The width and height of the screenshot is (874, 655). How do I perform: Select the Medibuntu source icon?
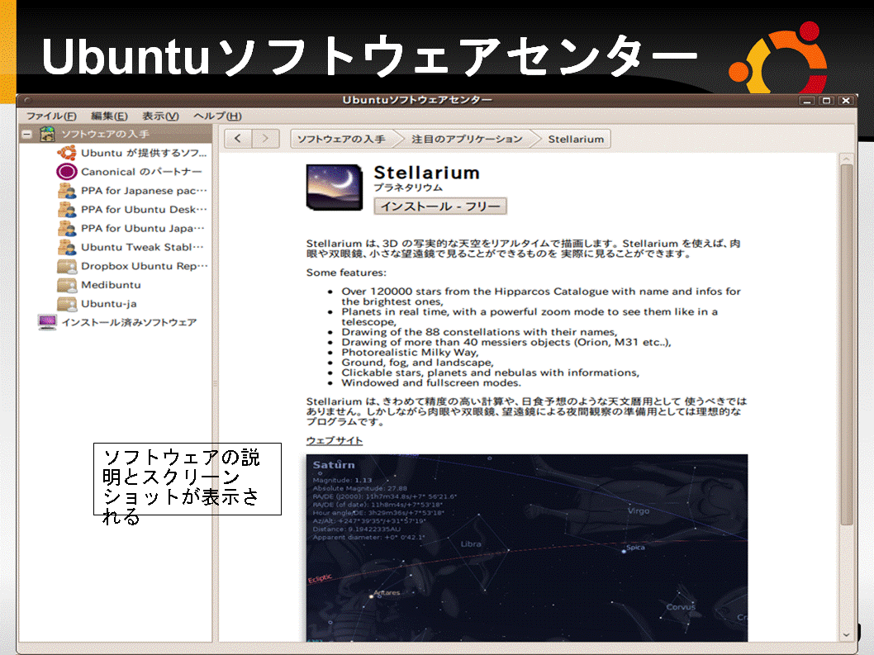pyautogui.click(x=67, y=285)
